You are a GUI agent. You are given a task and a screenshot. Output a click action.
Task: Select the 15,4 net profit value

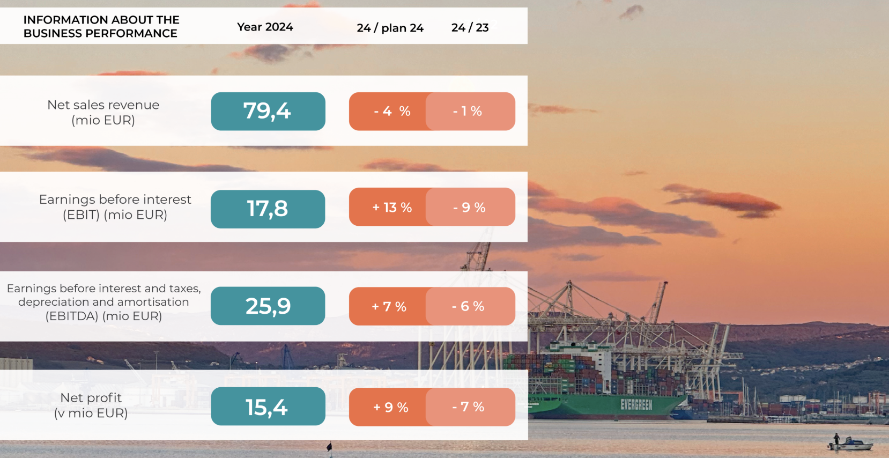pyautogui.click(x=268, y=407)
